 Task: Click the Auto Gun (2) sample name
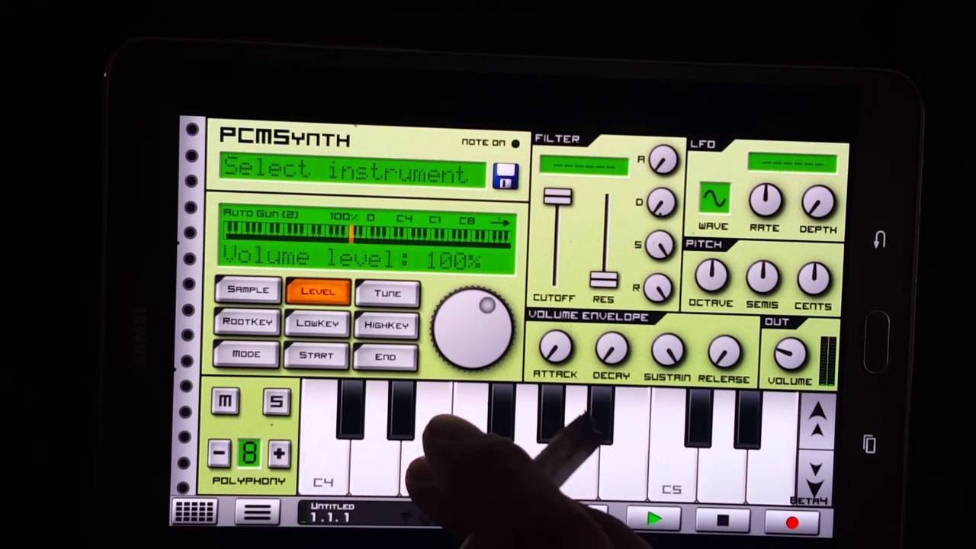click(260, 213)
